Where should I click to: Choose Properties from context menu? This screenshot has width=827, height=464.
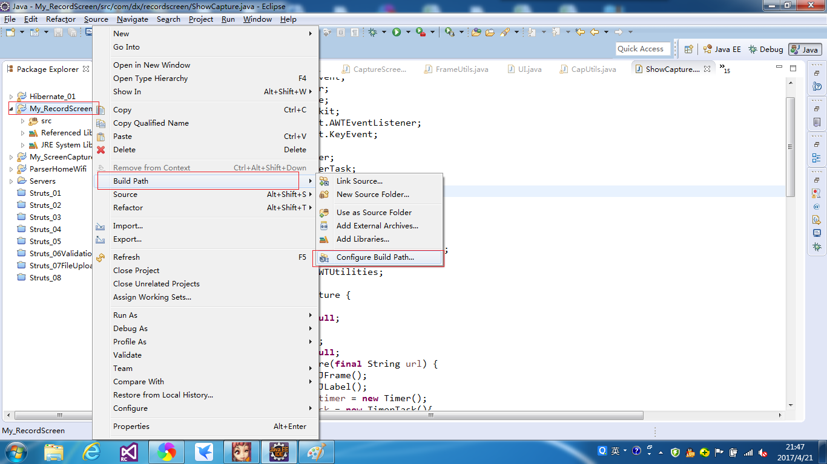click(205, 427)
